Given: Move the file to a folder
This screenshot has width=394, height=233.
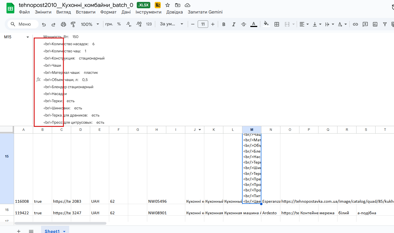Looking at the screenshot, I should pos(178,5).
